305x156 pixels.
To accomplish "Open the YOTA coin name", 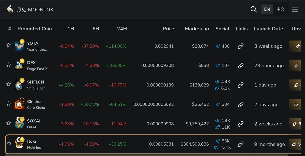I will click(x=33, y=43).
